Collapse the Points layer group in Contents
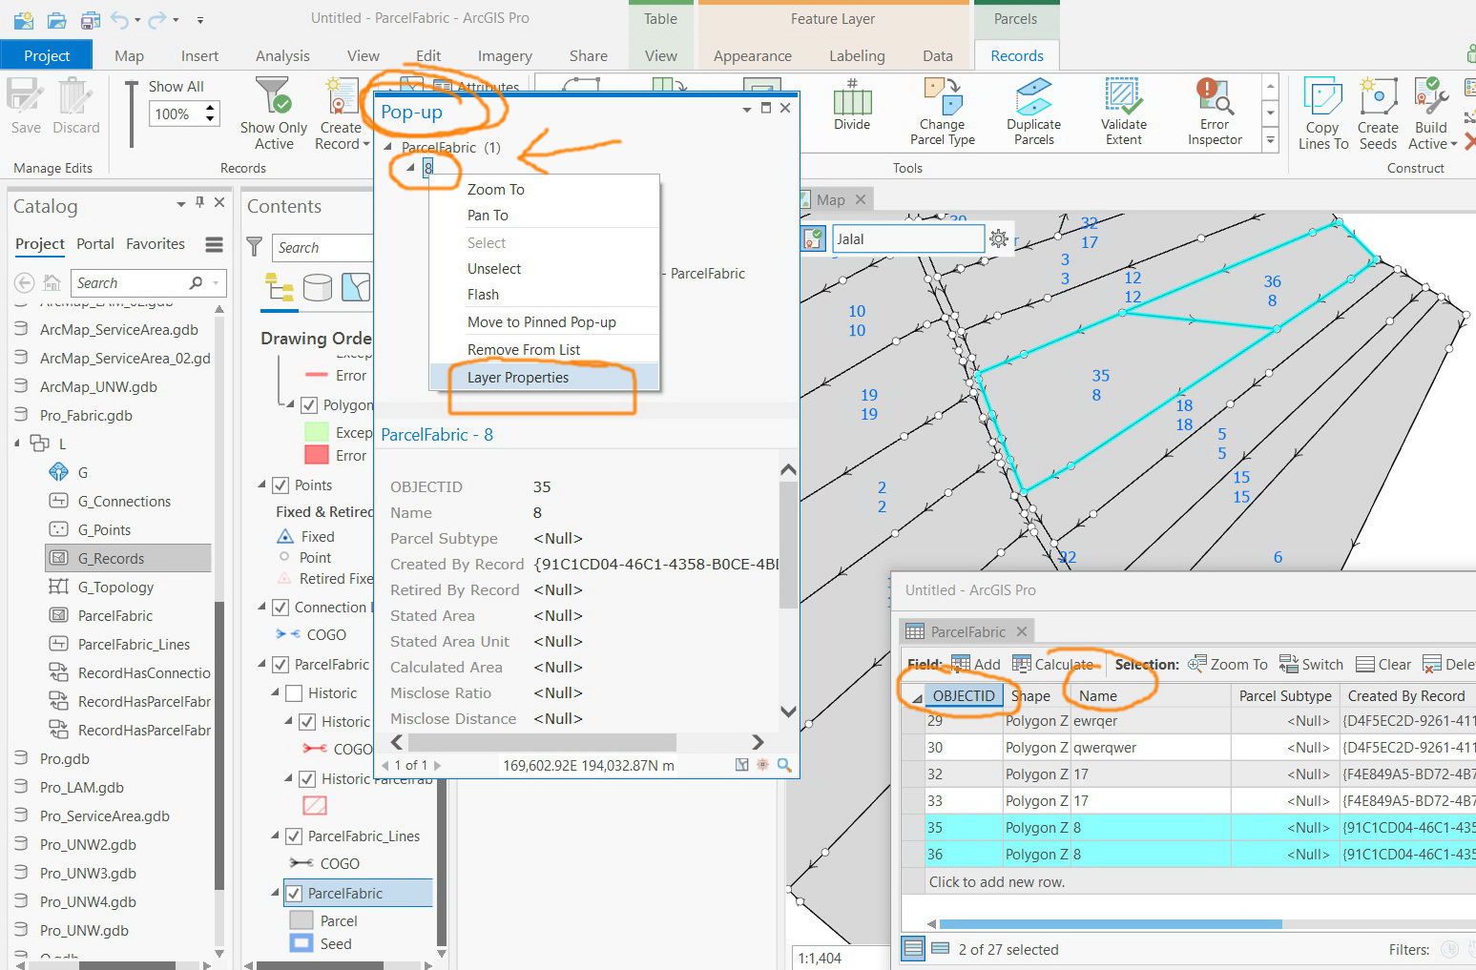This screenshot has width=1476, height=970. coord(262,485)
